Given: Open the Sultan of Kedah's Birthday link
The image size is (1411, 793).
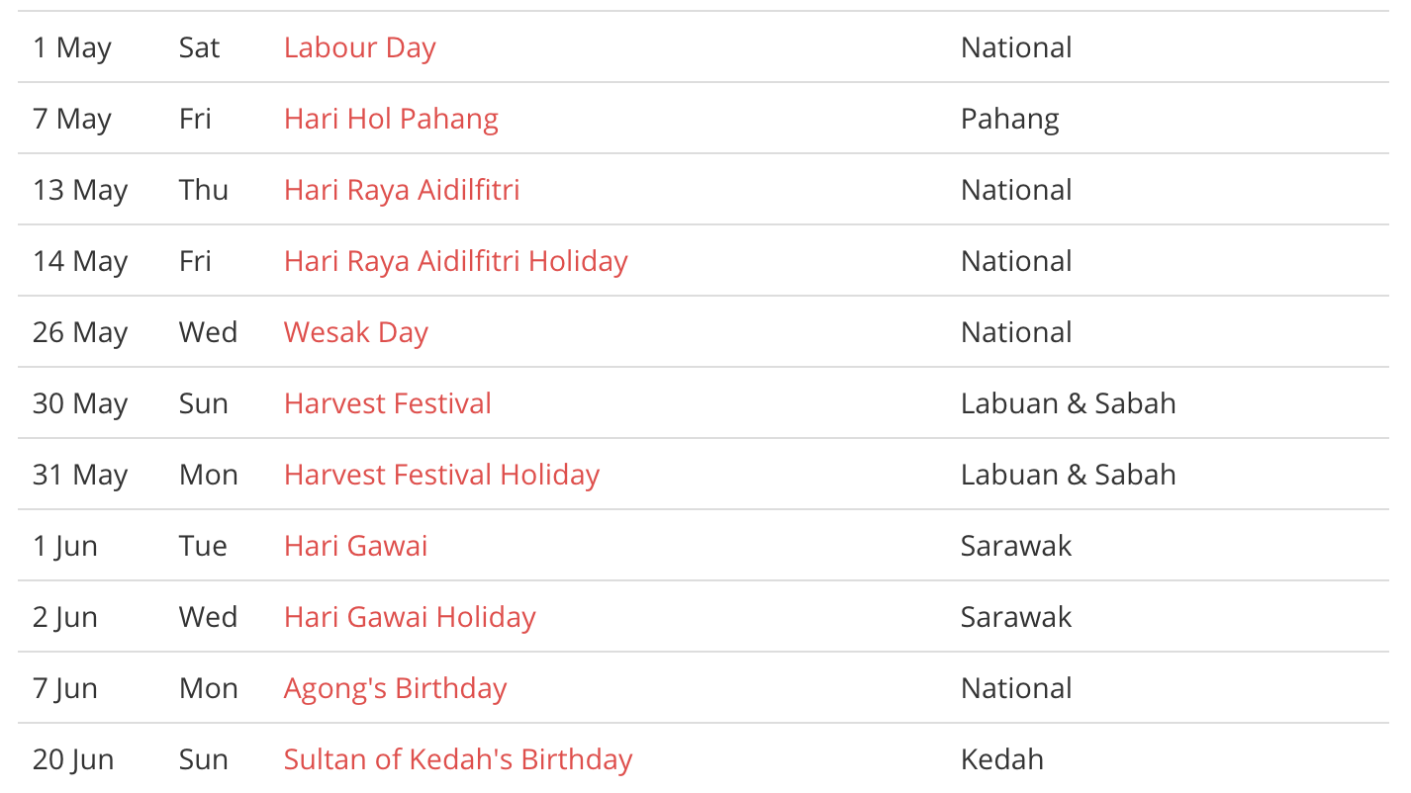Looking at the screenshot, I should 457,759.
